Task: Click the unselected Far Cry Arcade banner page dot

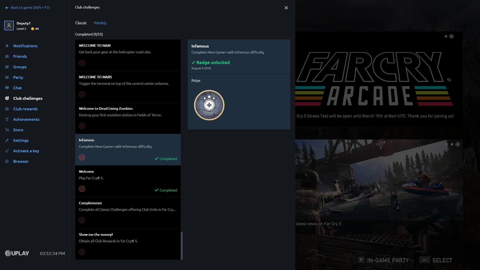Action: (446, 36)
